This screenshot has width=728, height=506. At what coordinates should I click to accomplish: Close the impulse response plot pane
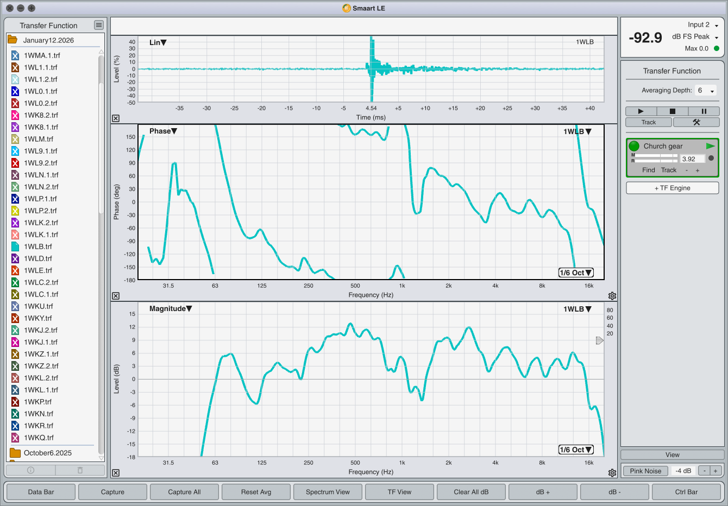[x=116, y=118]
